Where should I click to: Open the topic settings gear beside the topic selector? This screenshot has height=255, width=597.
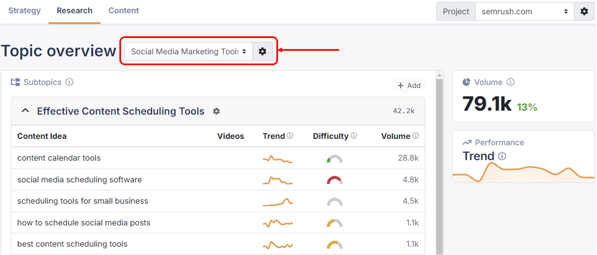[263, 51]
